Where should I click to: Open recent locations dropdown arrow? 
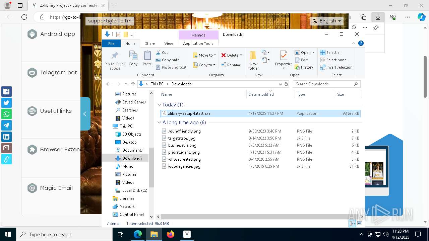click(126, 84)
